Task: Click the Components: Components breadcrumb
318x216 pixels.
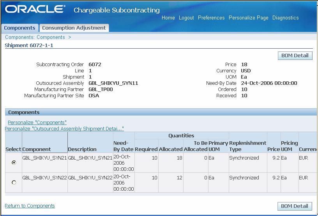Action: click(35, 37)
